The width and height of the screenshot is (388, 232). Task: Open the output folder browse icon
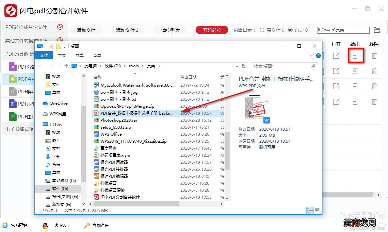click(377, 30)
